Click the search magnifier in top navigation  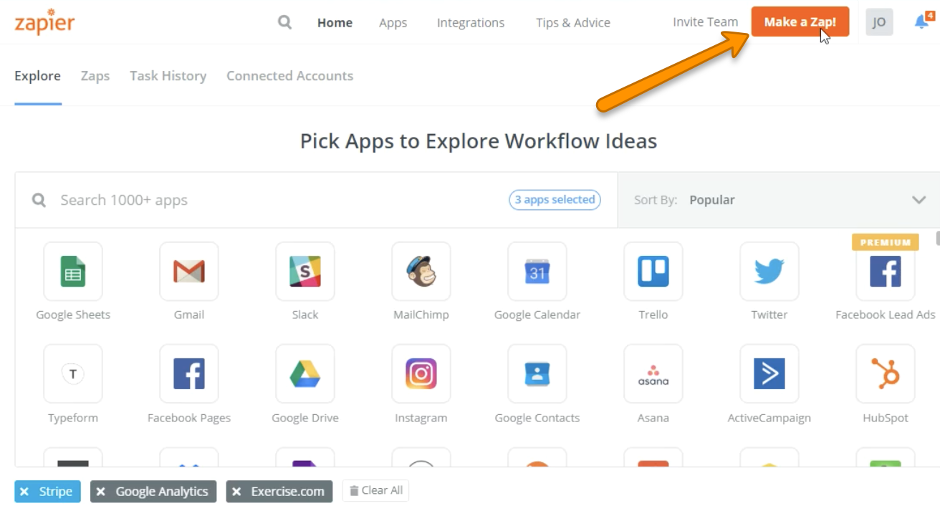click(284, 22)
